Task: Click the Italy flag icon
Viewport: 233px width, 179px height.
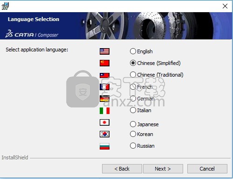Action: click(104, 111)
